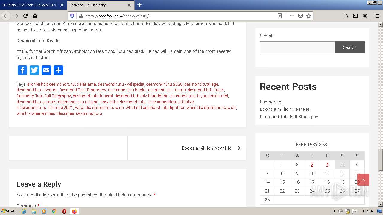
Task: Open the blue plus Share icon
Action: pyautogui.click(x=58, y=70)
